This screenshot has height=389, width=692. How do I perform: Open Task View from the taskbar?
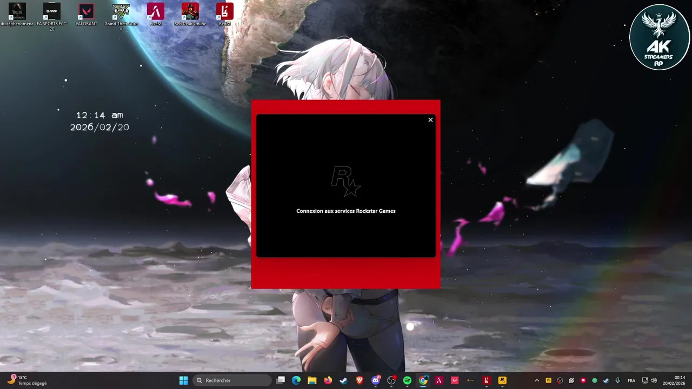pos(281,380)
